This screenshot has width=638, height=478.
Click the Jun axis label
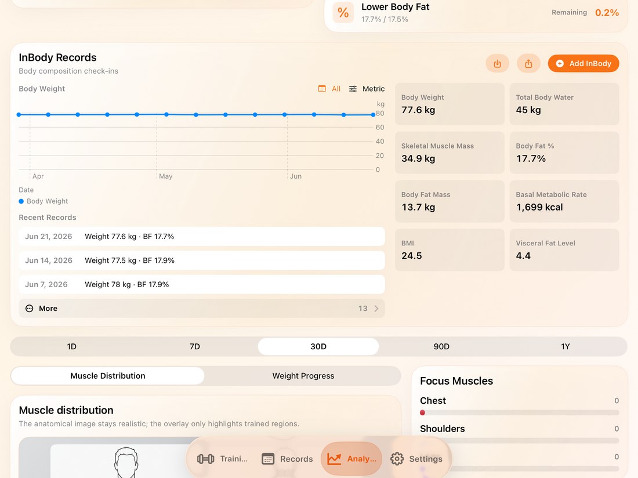[295, 176]
